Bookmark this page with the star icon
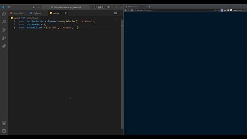This screenshot has height=139, width=247. point(218,10)
